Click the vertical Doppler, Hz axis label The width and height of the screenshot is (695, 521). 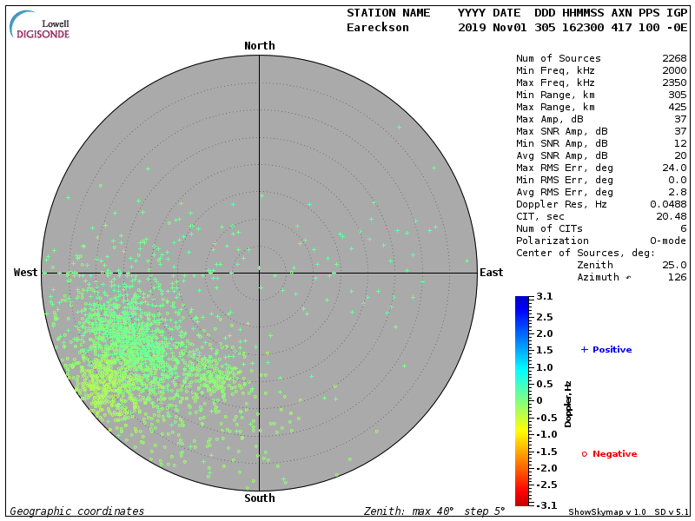569,404
